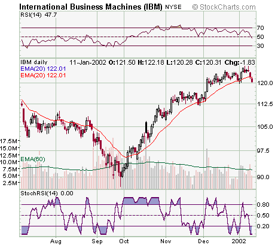Screen dimensions: 275x248
Task: Click the 5.0M volume axis label
Action: coord(10,176)
